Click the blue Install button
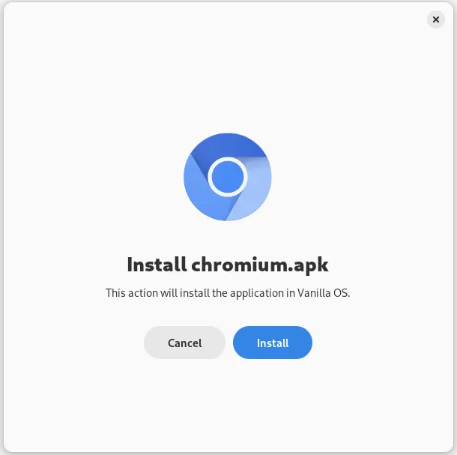 click(x=273, y=343)
